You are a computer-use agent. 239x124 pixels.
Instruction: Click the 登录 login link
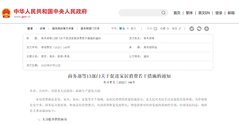tap(219, 13)
